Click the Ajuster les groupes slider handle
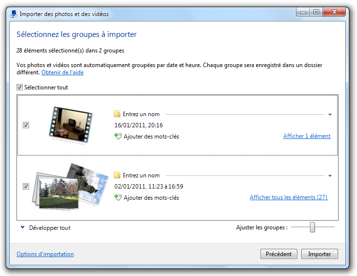357x276 pixels. [312, 227]
